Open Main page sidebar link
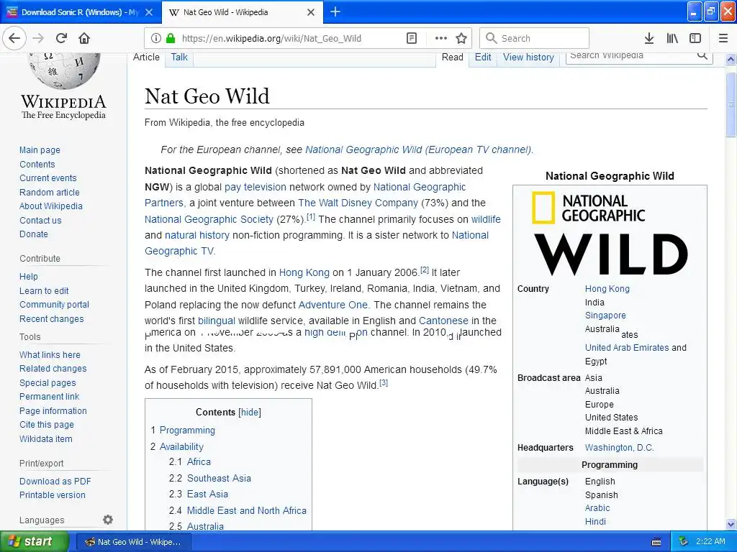This screenshot has height=552, width=737. pyautogui.click(x=40, y=150)
